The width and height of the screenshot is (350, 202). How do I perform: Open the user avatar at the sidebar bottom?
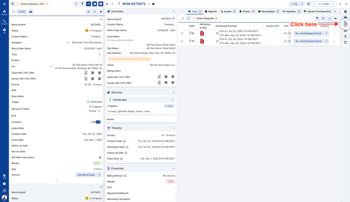(x=4, y=197)
